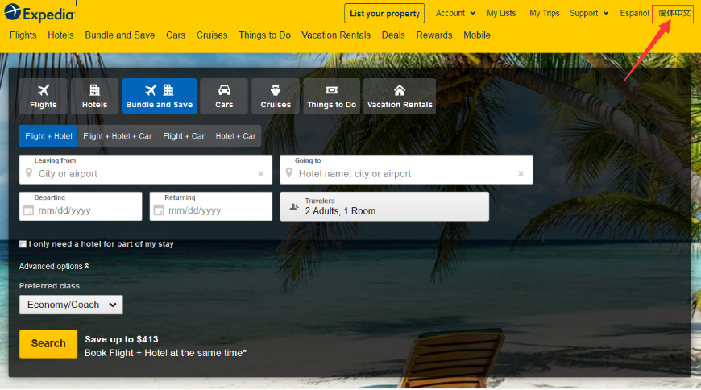Open Things to Do in top navigation
Viewport: 701px width, 390px height.
(x=264, y=35)
